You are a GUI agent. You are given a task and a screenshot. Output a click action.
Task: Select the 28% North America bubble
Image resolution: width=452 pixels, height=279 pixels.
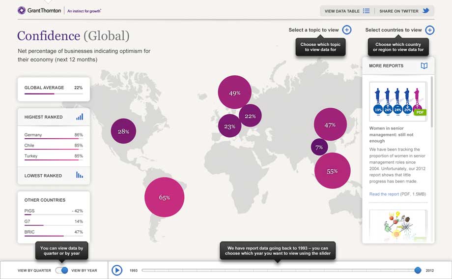123,131
